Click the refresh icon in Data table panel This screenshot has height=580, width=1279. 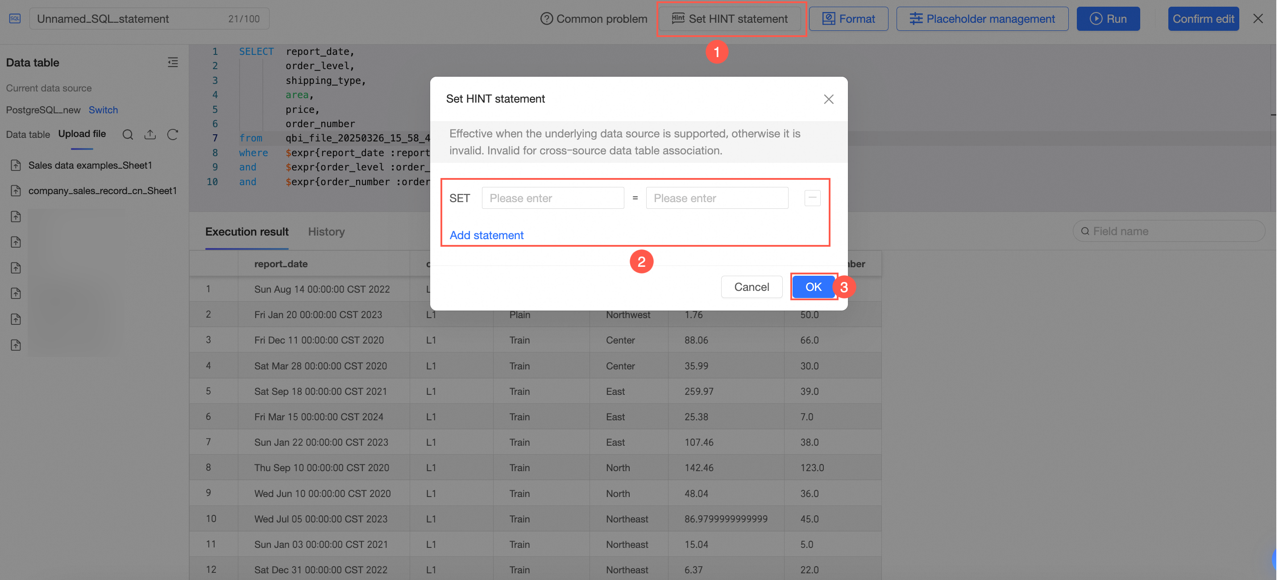tap(172, 135)
